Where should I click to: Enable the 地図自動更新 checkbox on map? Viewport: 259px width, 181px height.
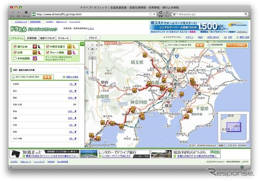(x=209, y=45)
